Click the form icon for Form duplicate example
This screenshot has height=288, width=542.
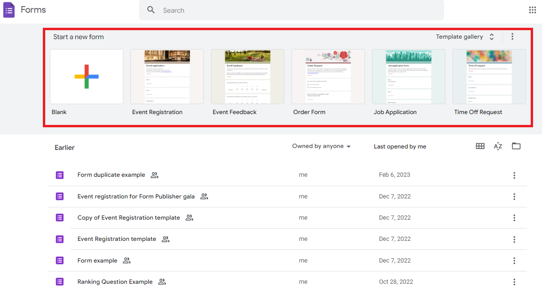coord(60,175)
